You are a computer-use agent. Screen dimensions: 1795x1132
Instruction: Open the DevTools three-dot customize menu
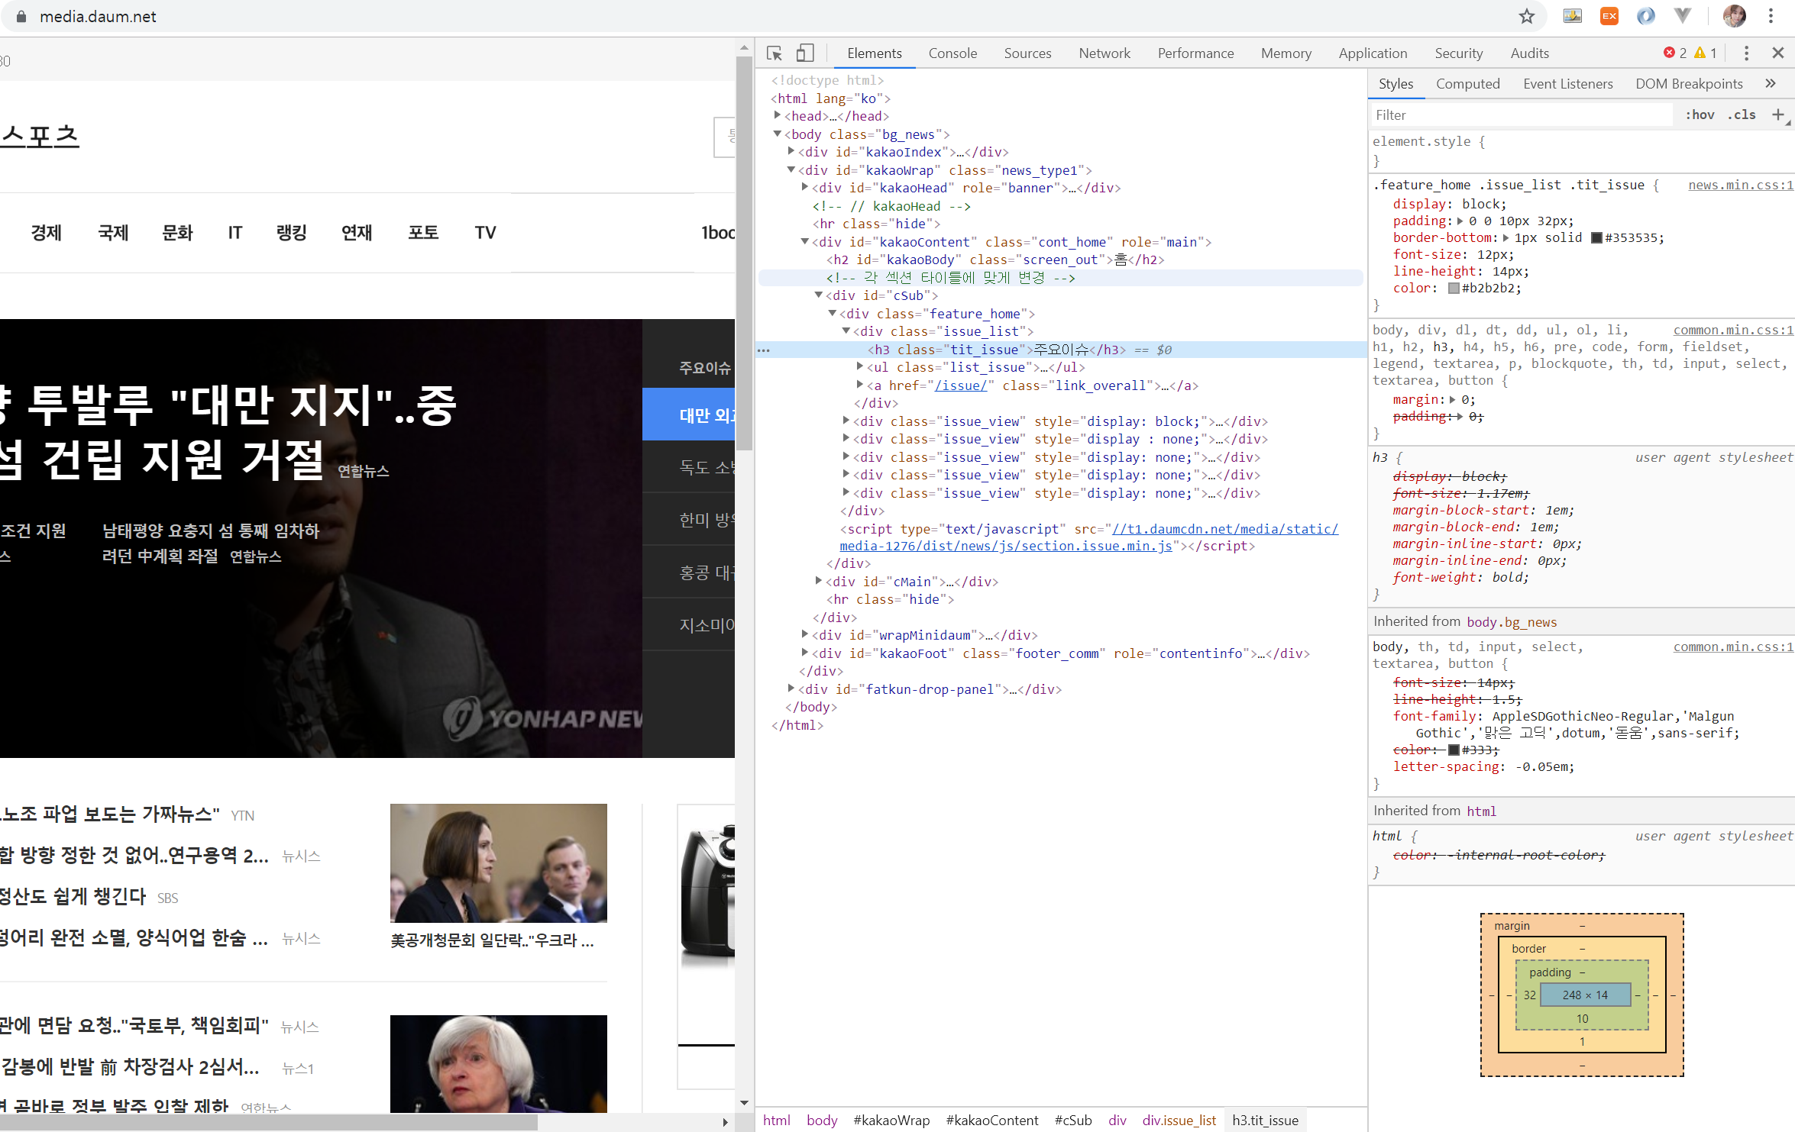(1746, 53)
